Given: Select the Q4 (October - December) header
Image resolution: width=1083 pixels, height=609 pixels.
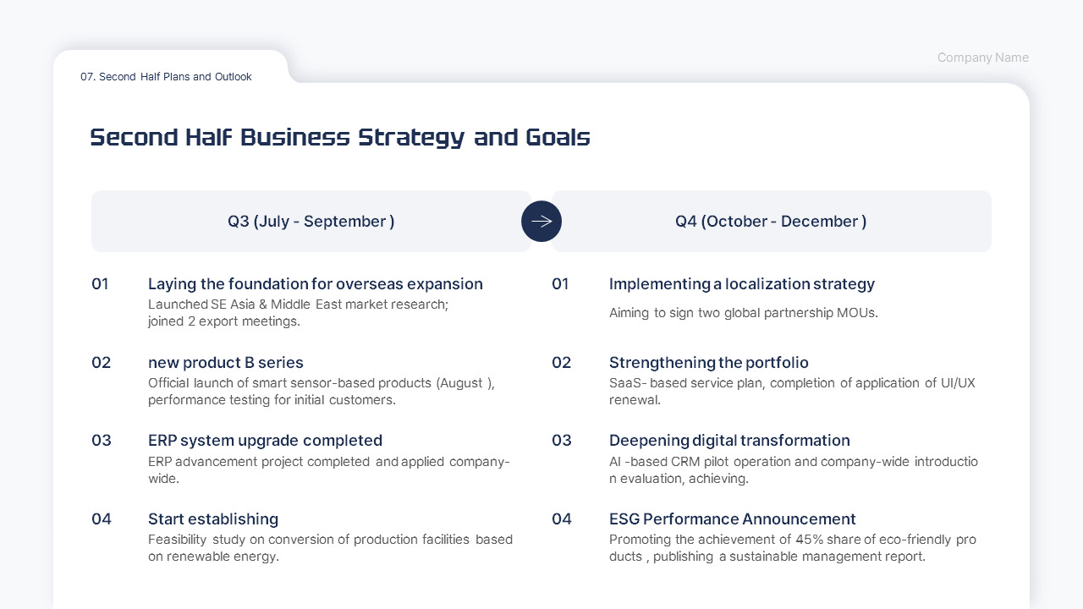Looking at the screenshot, I should [x=771, y=222].
